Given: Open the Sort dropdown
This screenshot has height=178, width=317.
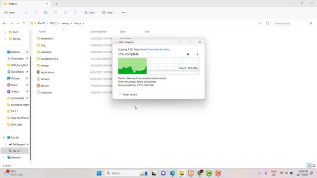Looking at the screenshot, I should coord(90,12).
